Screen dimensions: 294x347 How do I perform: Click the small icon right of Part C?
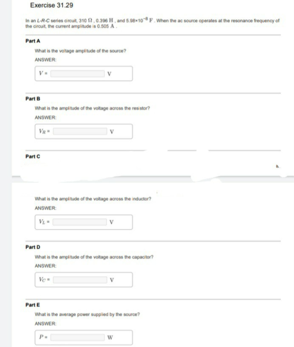click(277, 166)
